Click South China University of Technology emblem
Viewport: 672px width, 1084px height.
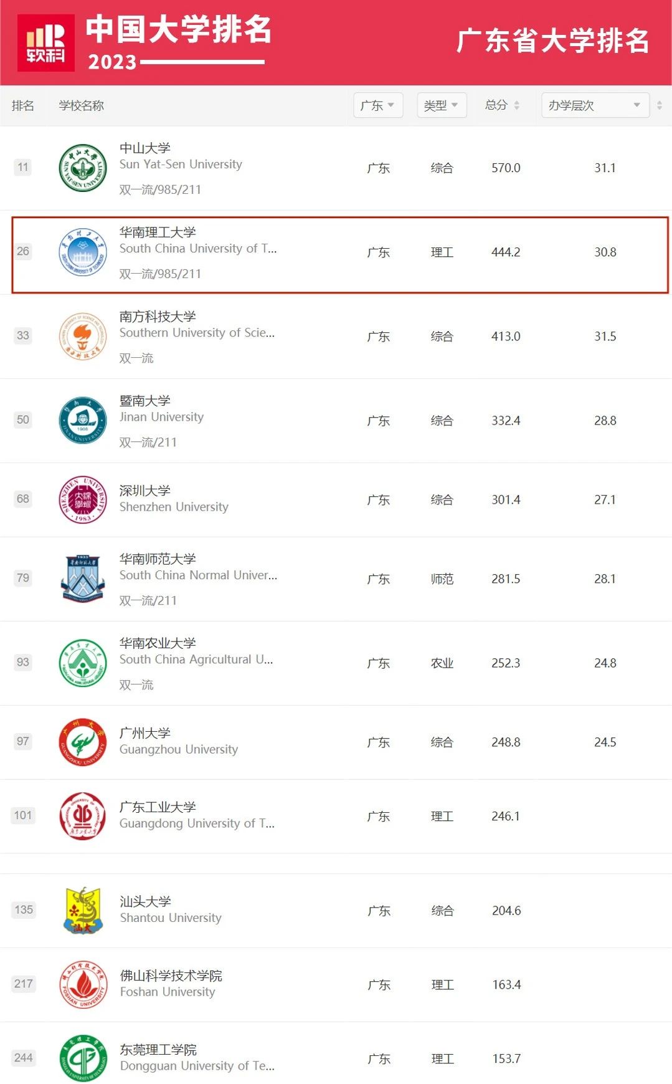point(83,252)
